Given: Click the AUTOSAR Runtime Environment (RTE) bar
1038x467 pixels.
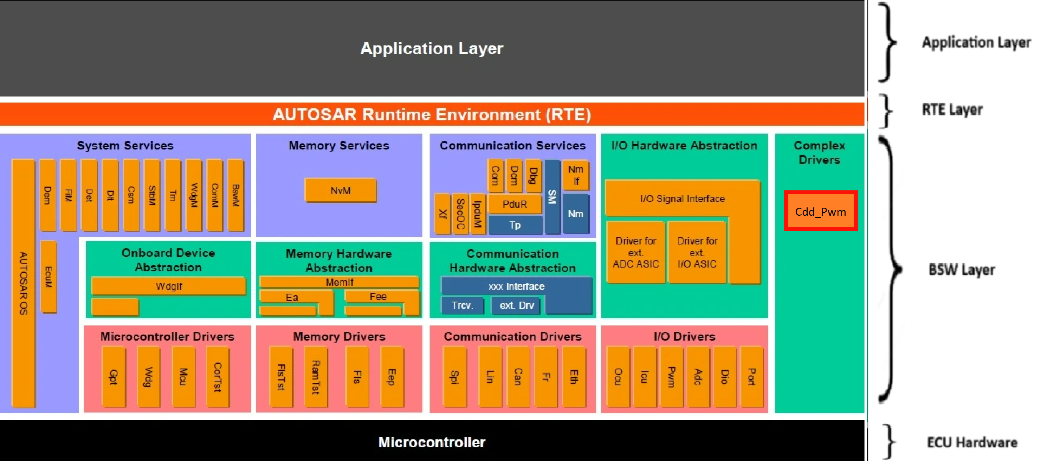Looking at the screenshot, I should tap(431, 115).
